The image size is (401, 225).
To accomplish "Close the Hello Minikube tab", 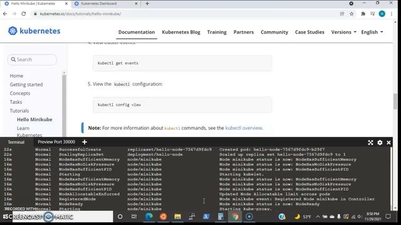I will pos(66,4).
